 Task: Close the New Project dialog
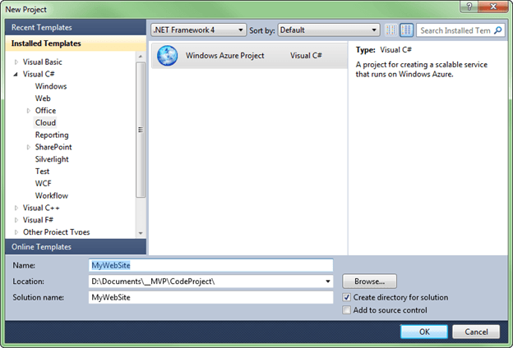[498, 7]
